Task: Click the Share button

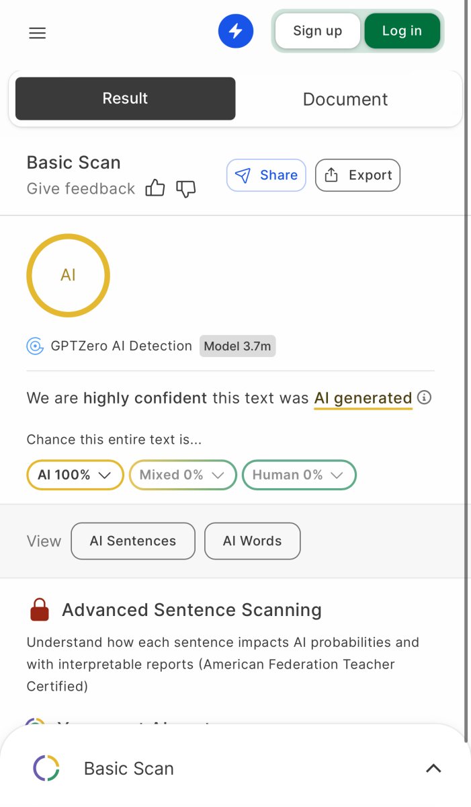Action: [x=266, y=175]
